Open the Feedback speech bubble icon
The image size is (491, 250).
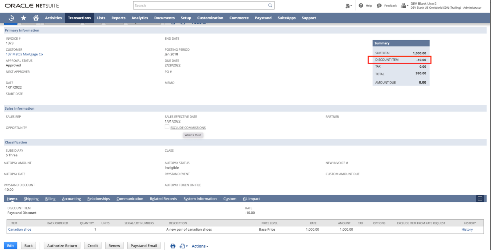(x=379, y=6)
